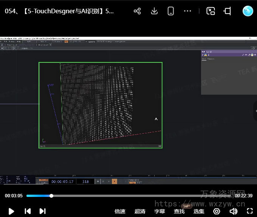The width and height of the screenshot is (257, 217).
Task: Toggle fullscreen mode
Action: [x=249, y=211]
